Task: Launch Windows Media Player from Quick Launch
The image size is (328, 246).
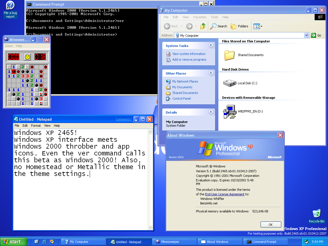Action: [52, 242]
